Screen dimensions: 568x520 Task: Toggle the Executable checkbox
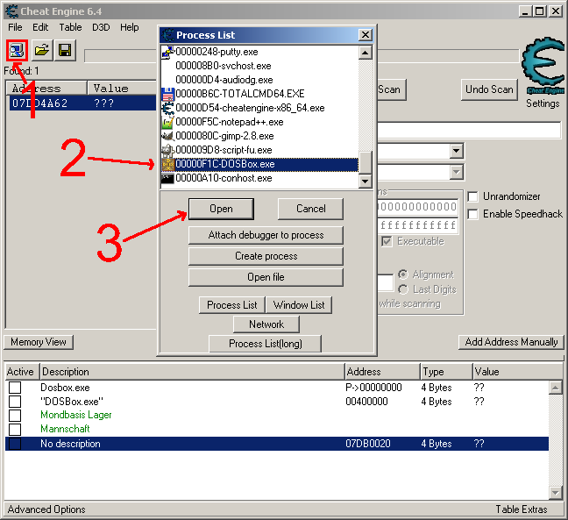[x=387, y=241]
